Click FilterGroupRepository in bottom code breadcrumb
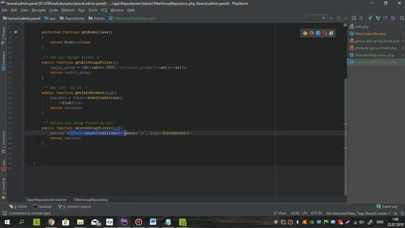 tap(90, 200)
